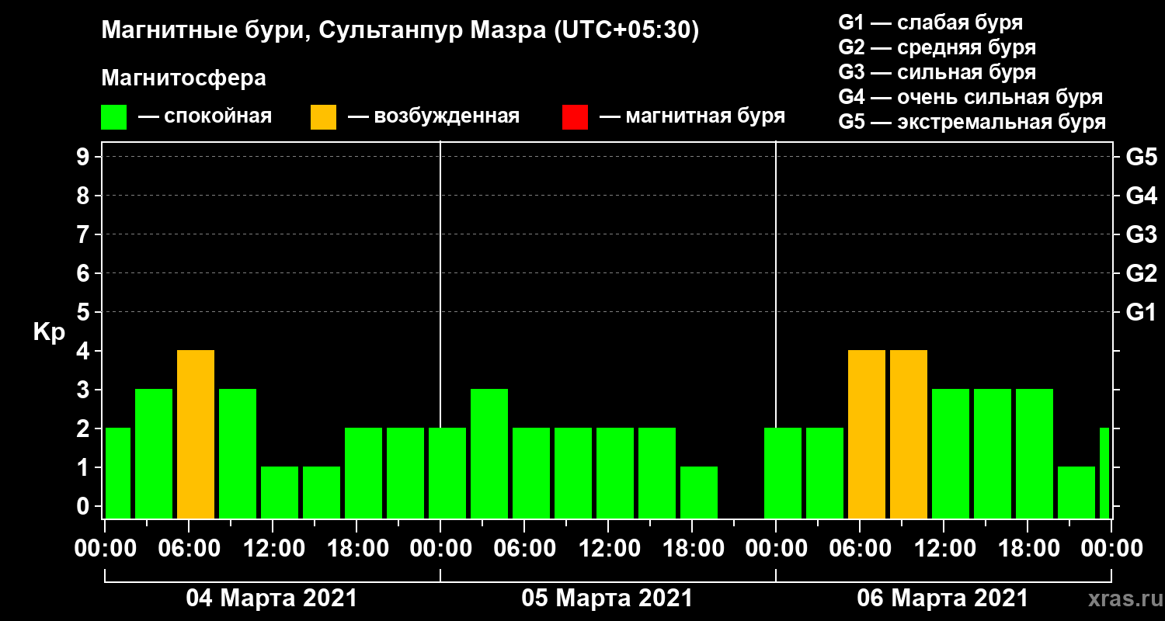Click the green 'спокойная' legend swatch
The image size is (1165, 621).
click(114, 117)
